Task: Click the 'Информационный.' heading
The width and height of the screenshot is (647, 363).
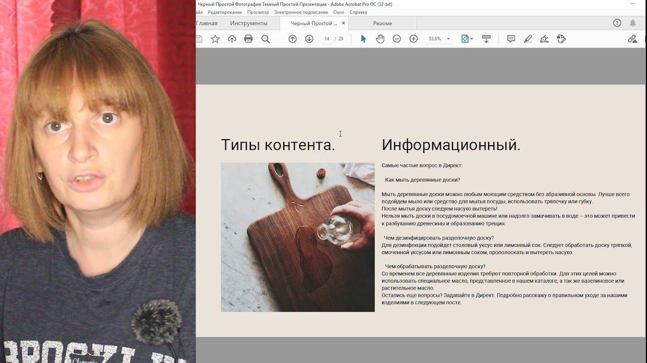Action: point(451,145)
